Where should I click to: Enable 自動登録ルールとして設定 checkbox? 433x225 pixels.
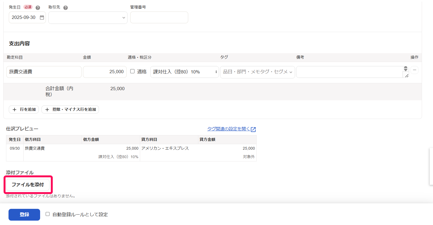pyautogui.click(x=48, y=214)
